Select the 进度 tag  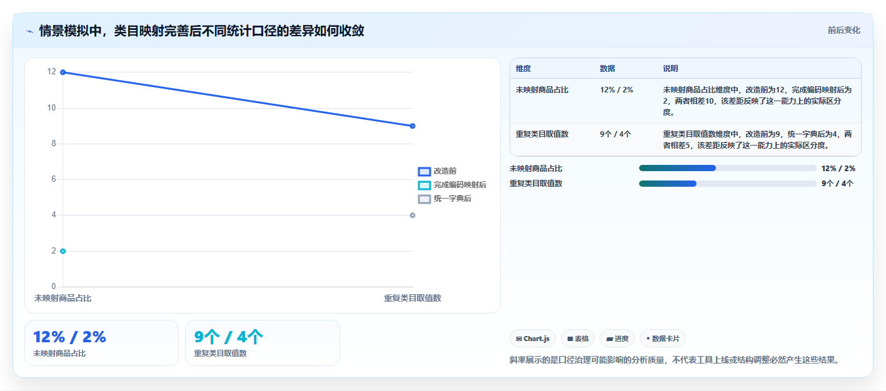pyautogui.click(x=617, y=339)
